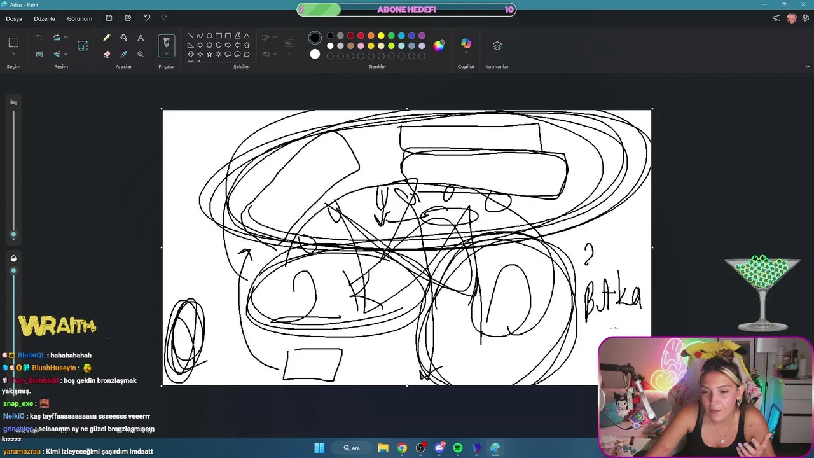Pick the red color swatch
The width and height of the screenshot is (814, 458).
361,36
